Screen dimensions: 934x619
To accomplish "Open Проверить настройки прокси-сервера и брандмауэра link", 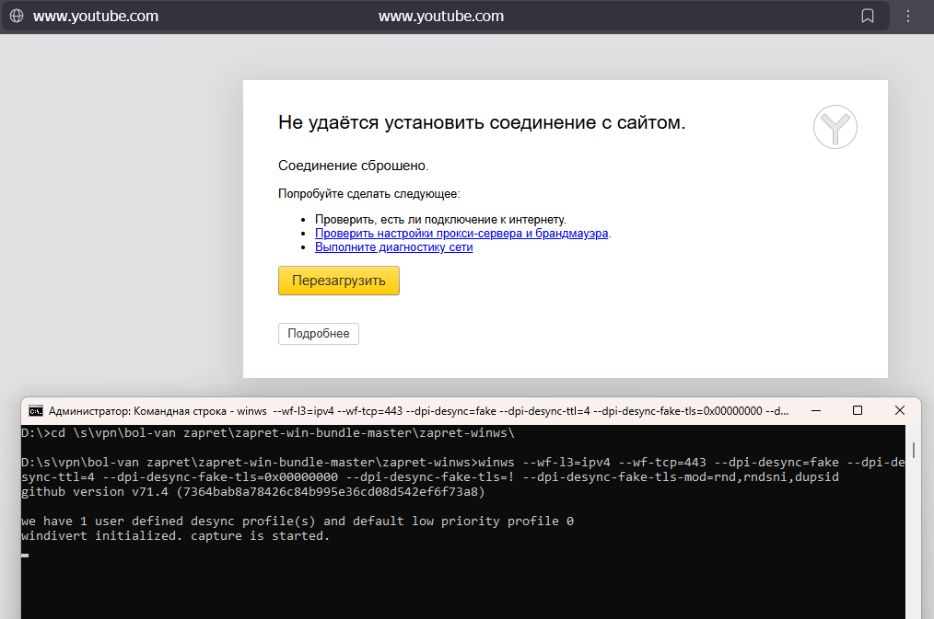I will tap(461, 233).
